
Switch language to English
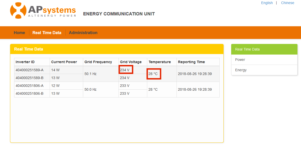[267, 3]
